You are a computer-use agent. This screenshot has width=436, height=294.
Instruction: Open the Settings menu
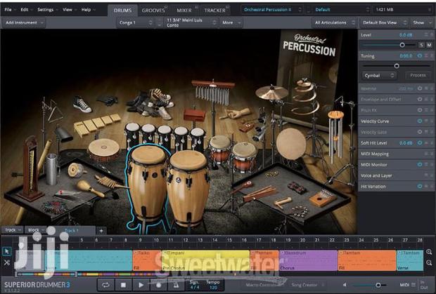(47, 10)
